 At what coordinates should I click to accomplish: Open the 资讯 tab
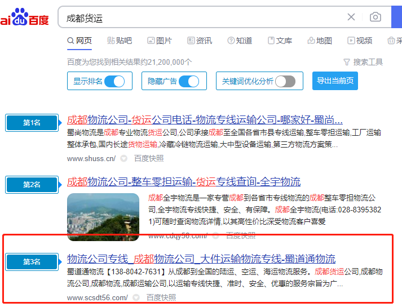[x=199, y=41]
